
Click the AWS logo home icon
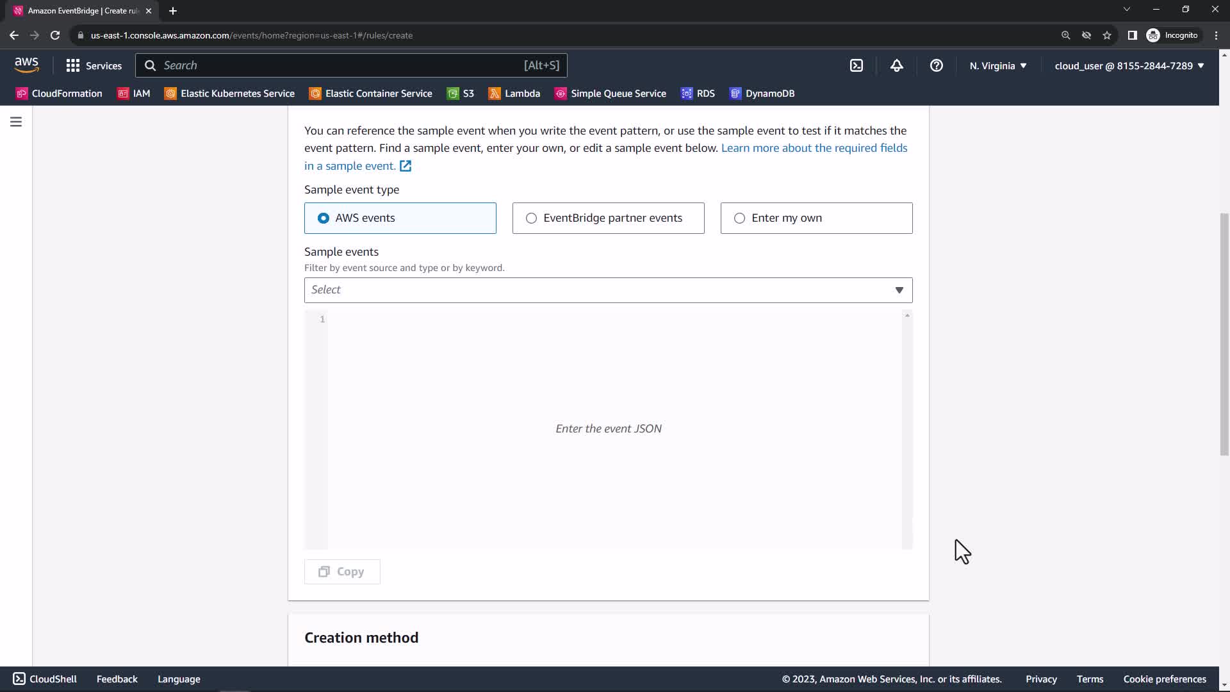pos(26,65)
